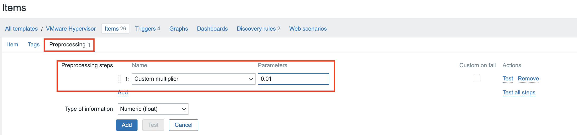577x135 pixels.
Task: Switch to the Tags tab
Action: [34, 45]
